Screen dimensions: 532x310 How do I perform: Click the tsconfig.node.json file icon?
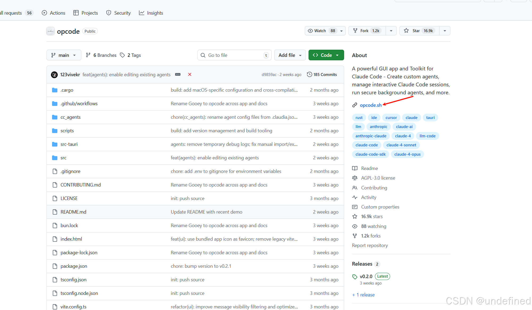[55, 293]
